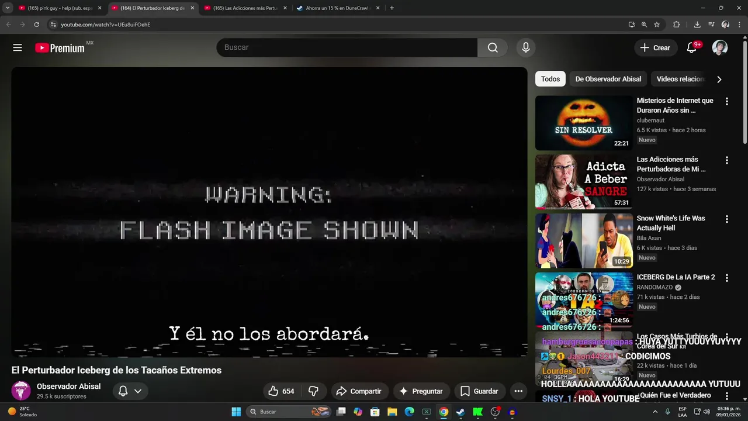Go to YouTube Premium home logo
This screenshot has height=421, width=748.
click(x=60, y=48)
